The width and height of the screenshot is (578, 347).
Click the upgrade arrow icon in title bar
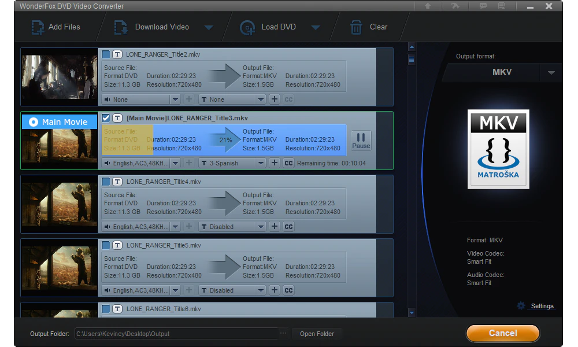[428, 6]
